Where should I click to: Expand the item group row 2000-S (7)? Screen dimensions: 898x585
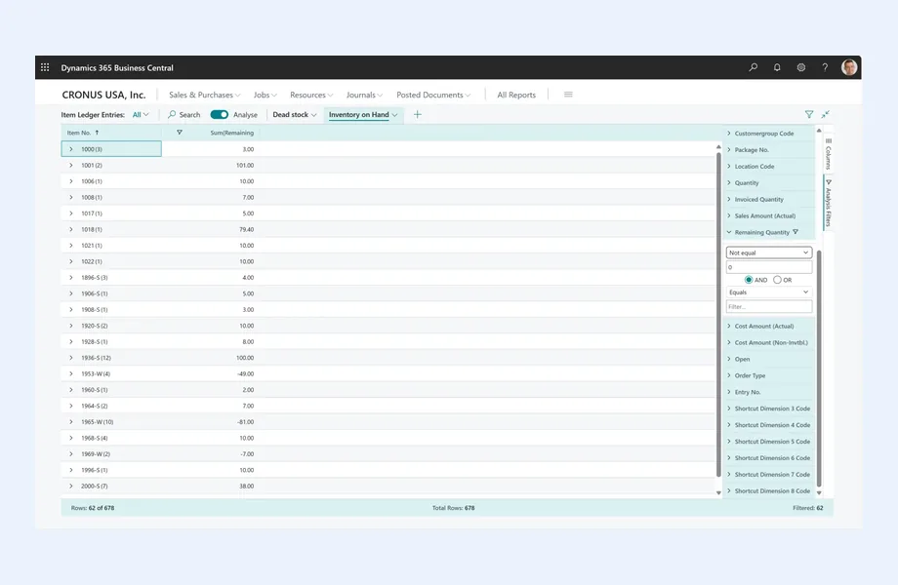tap(71, 487)
